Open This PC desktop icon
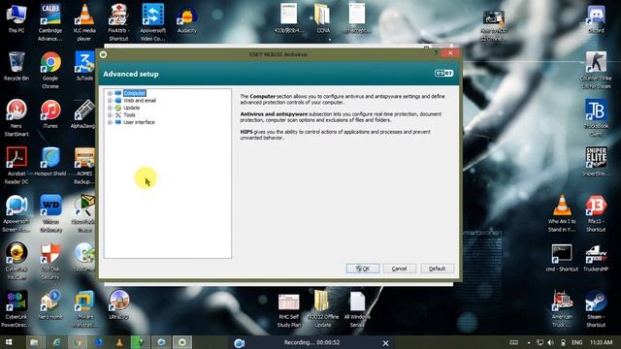The width and height of the screenshot is (621, 349). pyautogui.click(x=16, y=18)
